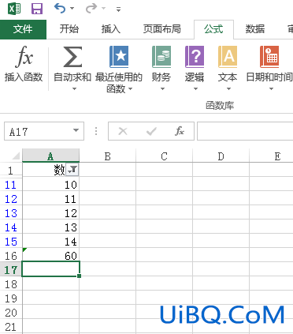Expand the 文本 dropdown arrow
Screen dimensions: 293x334
[228, 89]
